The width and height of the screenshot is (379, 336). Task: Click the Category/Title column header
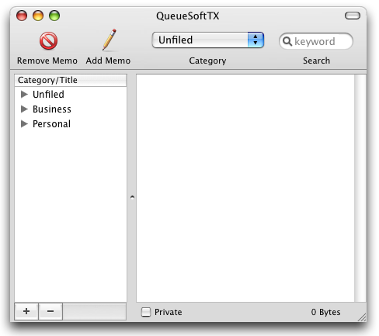(x=71, y=80)
